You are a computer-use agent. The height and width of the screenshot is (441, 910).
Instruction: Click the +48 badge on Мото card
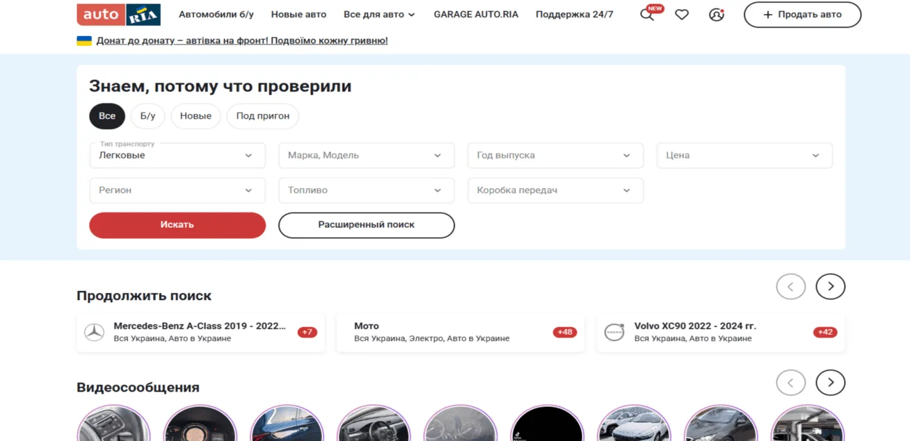click(565, 333)
